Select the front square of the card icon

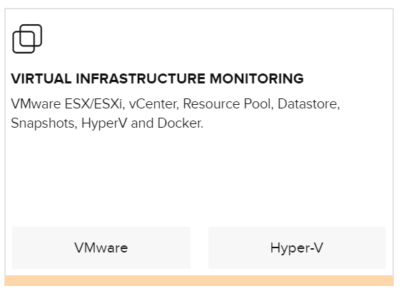click(24, 43)
